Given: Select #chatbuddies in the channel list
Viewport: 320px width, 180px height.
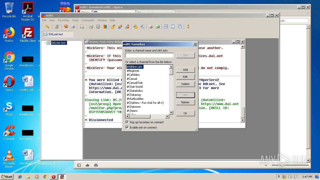Looking at the screenshot, I should pos(135,99).
